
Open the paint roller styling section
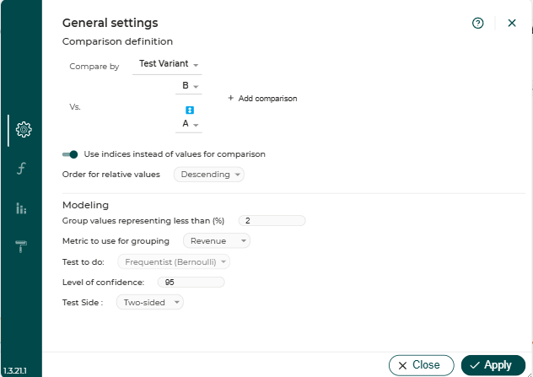coord(21,246)
